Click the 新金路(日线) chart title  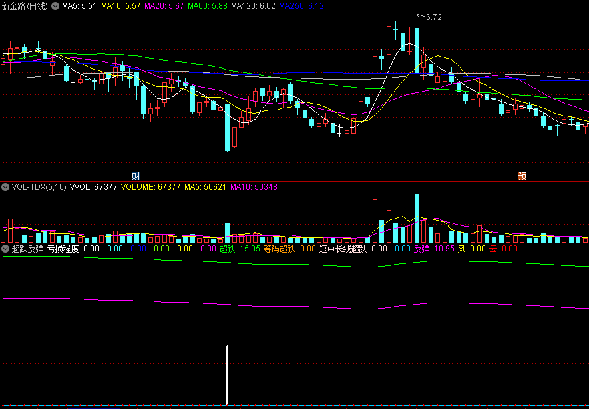pyautogui.click(x=25, y=6)
